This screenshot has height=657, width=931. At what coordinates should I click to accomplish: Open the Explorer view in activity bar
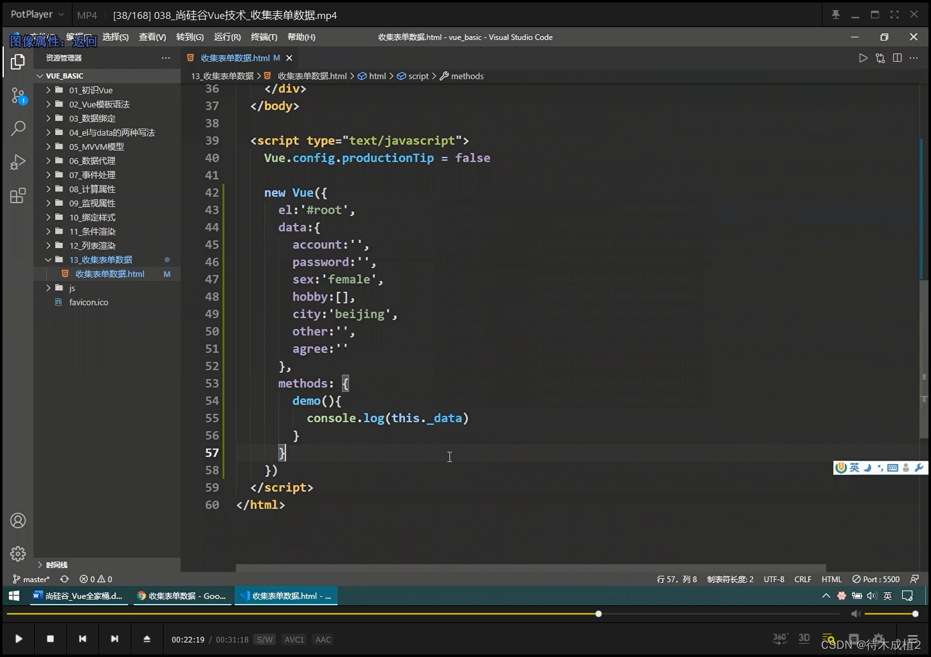18,62
